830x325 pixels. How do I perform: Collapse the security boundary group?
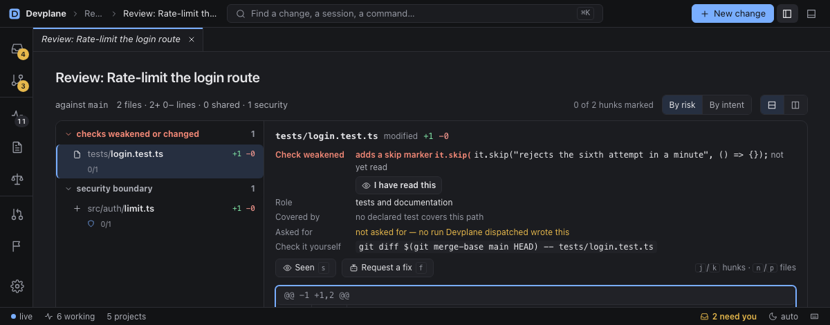click(160, 188)
